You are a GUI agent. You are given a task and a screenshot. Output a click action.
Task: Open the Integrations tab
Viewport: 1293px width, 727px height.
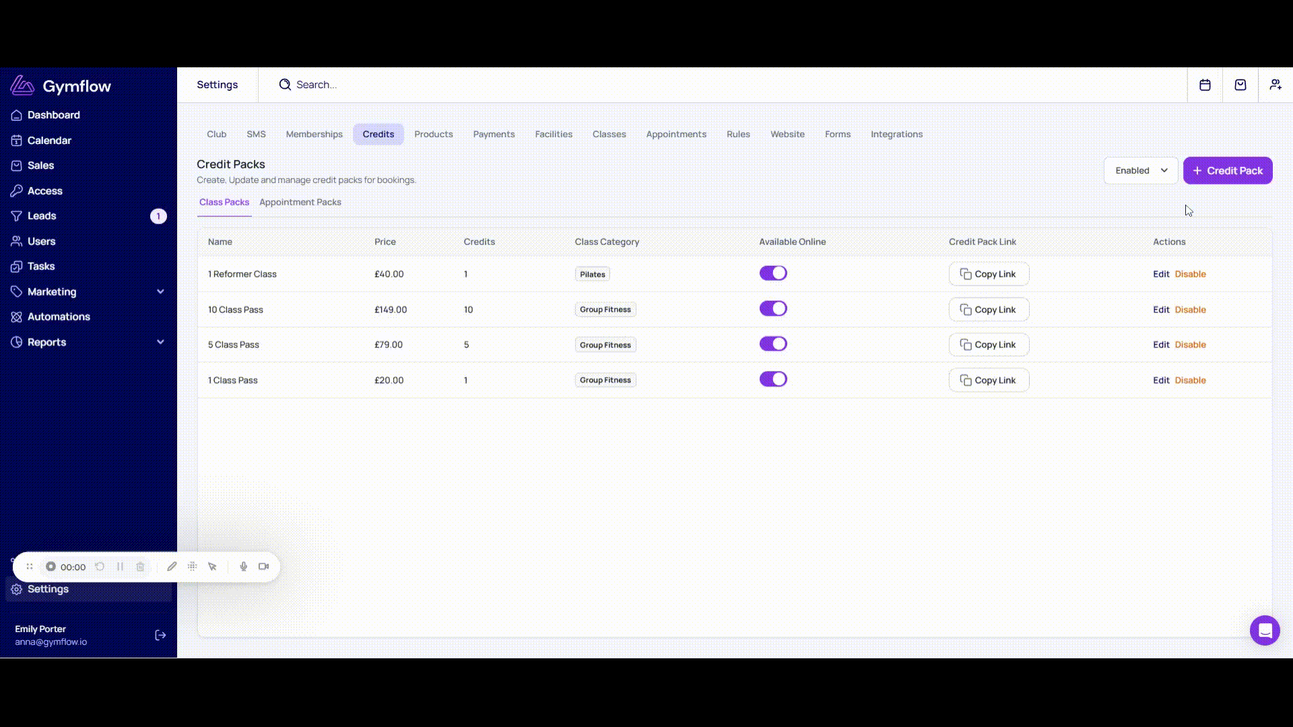coord(896,135)
